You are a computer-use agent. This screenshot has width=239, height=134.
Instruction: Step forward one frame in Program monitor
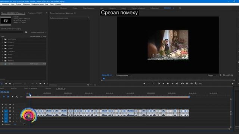173,83
